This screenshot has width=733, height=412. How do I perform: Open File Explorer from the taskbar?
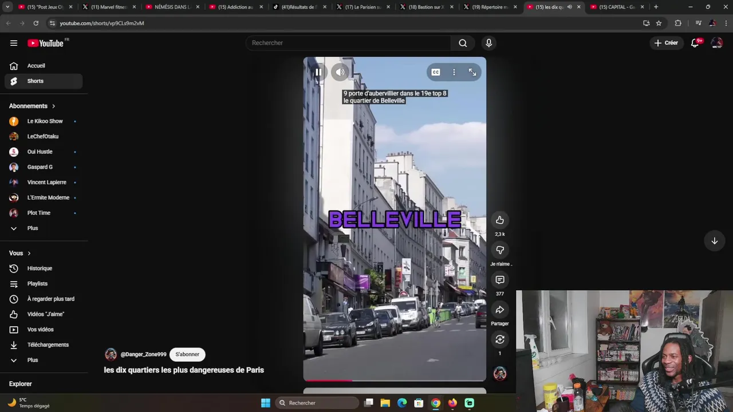[x=385, y=403]
